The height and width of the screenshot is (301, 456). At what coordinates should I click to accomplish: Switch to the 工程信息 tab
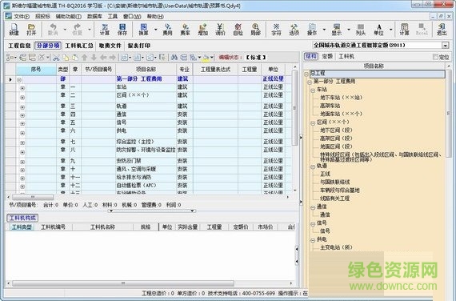(19, 46)
